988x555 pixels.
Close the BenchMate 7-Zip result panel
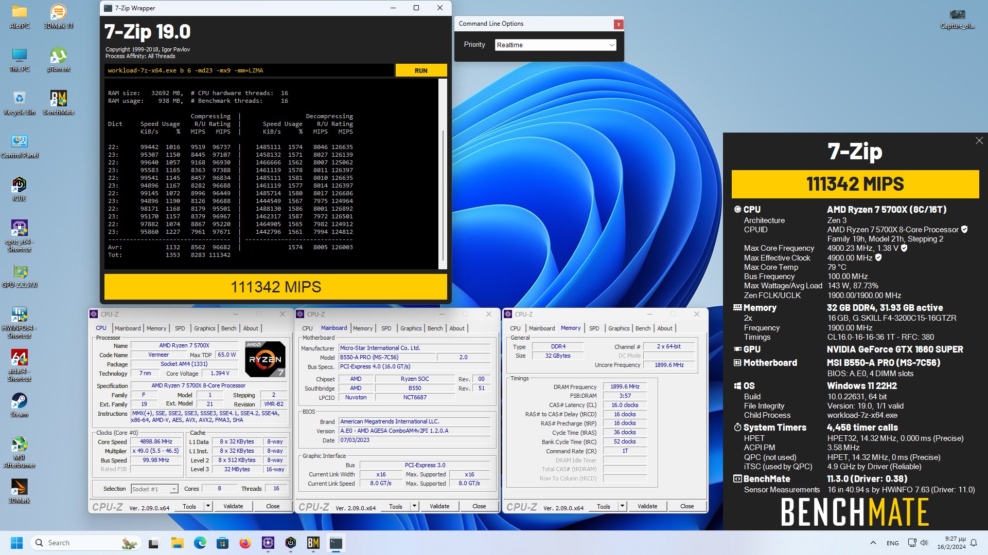click(x=979, y=141)
